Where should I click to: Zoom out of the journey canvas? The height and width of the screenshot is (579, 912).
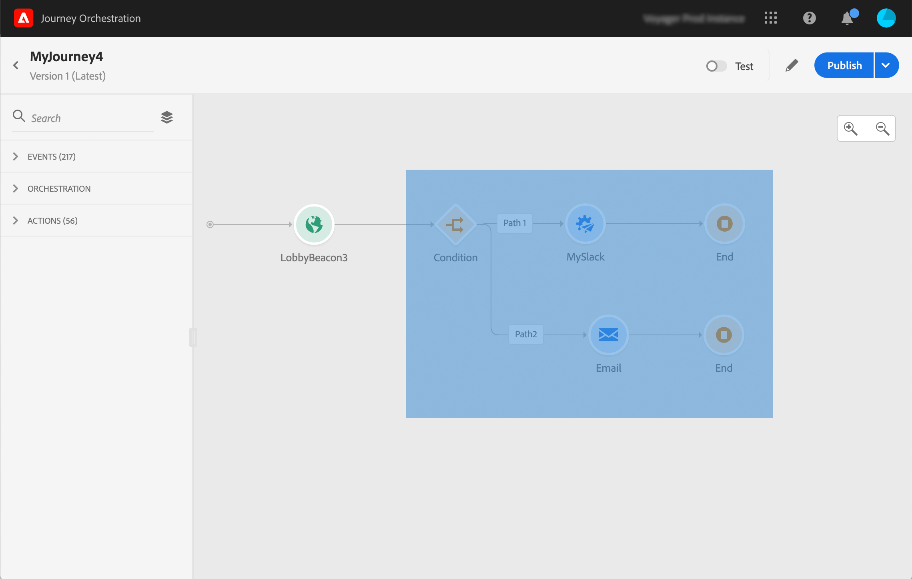(882, 128)
